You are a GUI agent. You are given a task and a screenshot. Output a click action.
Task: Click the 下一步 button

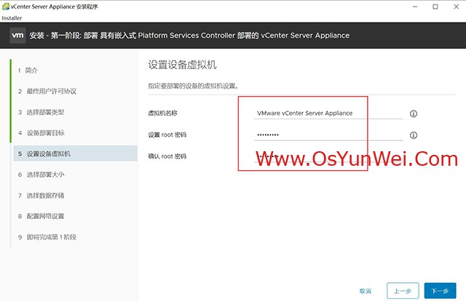[440, 291]
